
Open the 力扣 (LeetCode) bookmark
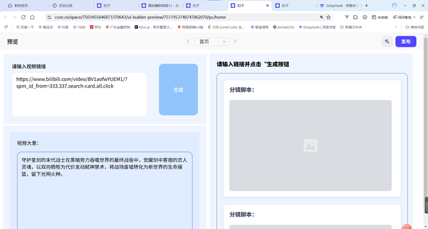coord(226,27)
